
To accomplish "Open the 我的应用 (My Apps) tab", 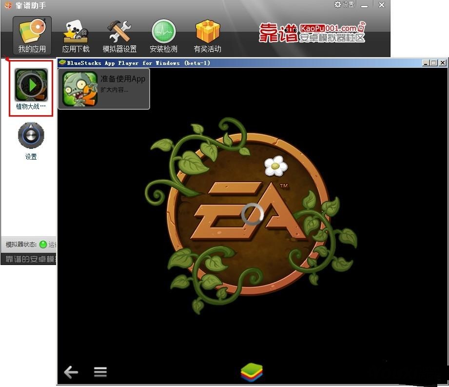I will (x=32, y=36).
